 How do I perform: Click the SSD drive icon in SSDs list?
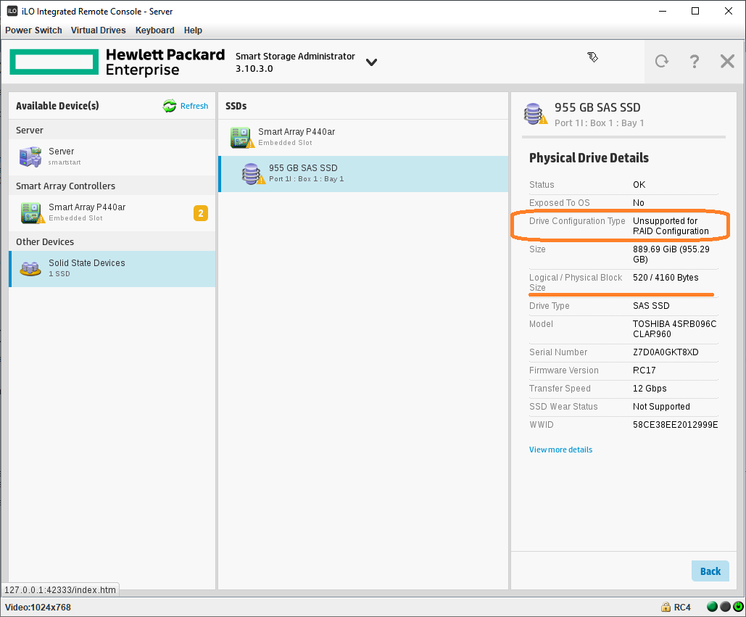point(252,173)
